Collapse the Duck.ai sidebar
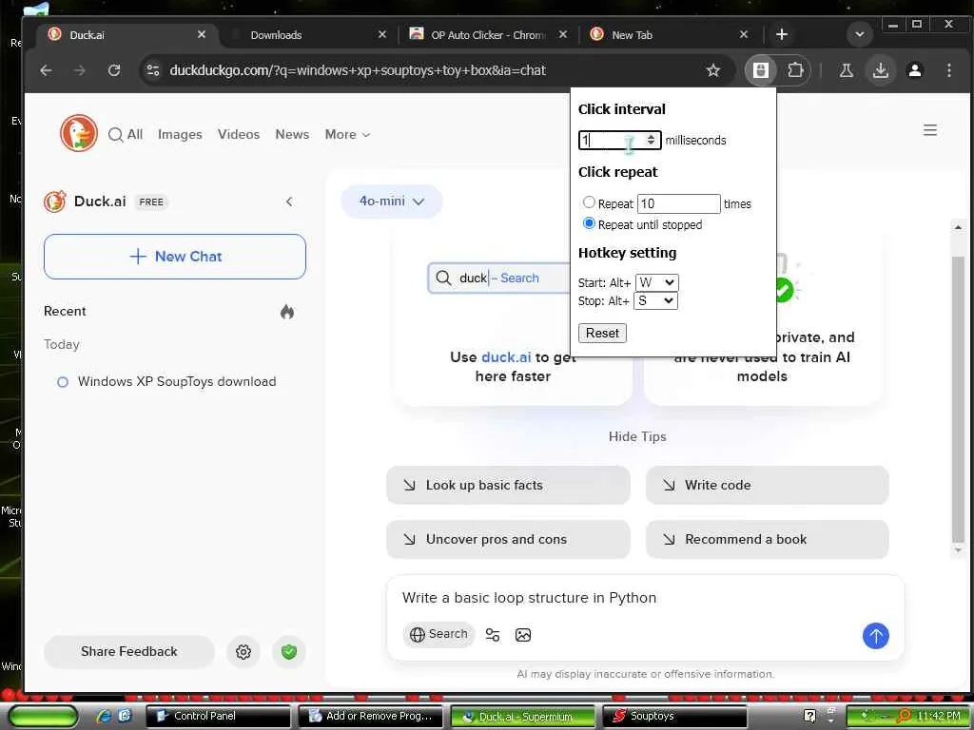 point(289,202)
